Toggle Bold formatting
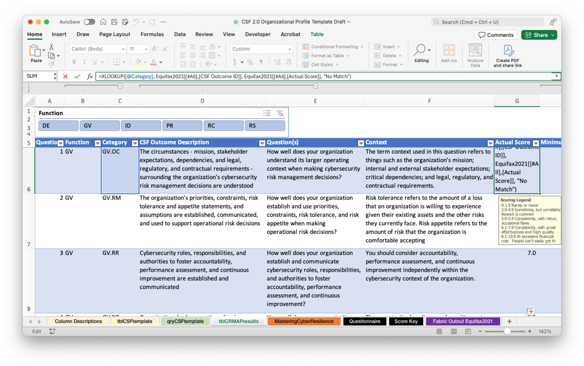 [x=74, y=62]
